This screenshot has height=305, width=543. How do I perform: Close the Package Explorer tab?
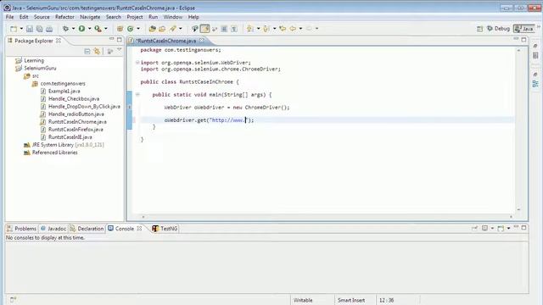59,41
